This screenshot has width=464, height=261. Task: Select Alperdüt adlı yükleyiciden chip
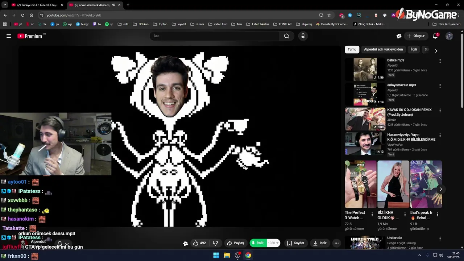coord(383,49)
